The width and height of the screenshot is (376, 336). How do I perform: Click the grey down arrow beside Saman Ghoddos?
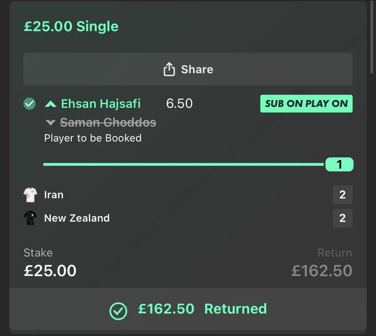click(50, 123)
